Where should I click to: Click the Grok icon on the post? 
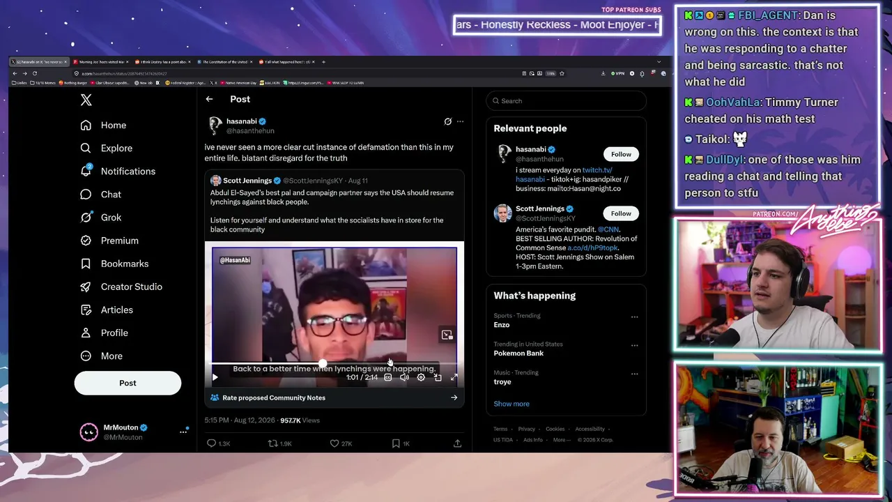pos(447,121)
